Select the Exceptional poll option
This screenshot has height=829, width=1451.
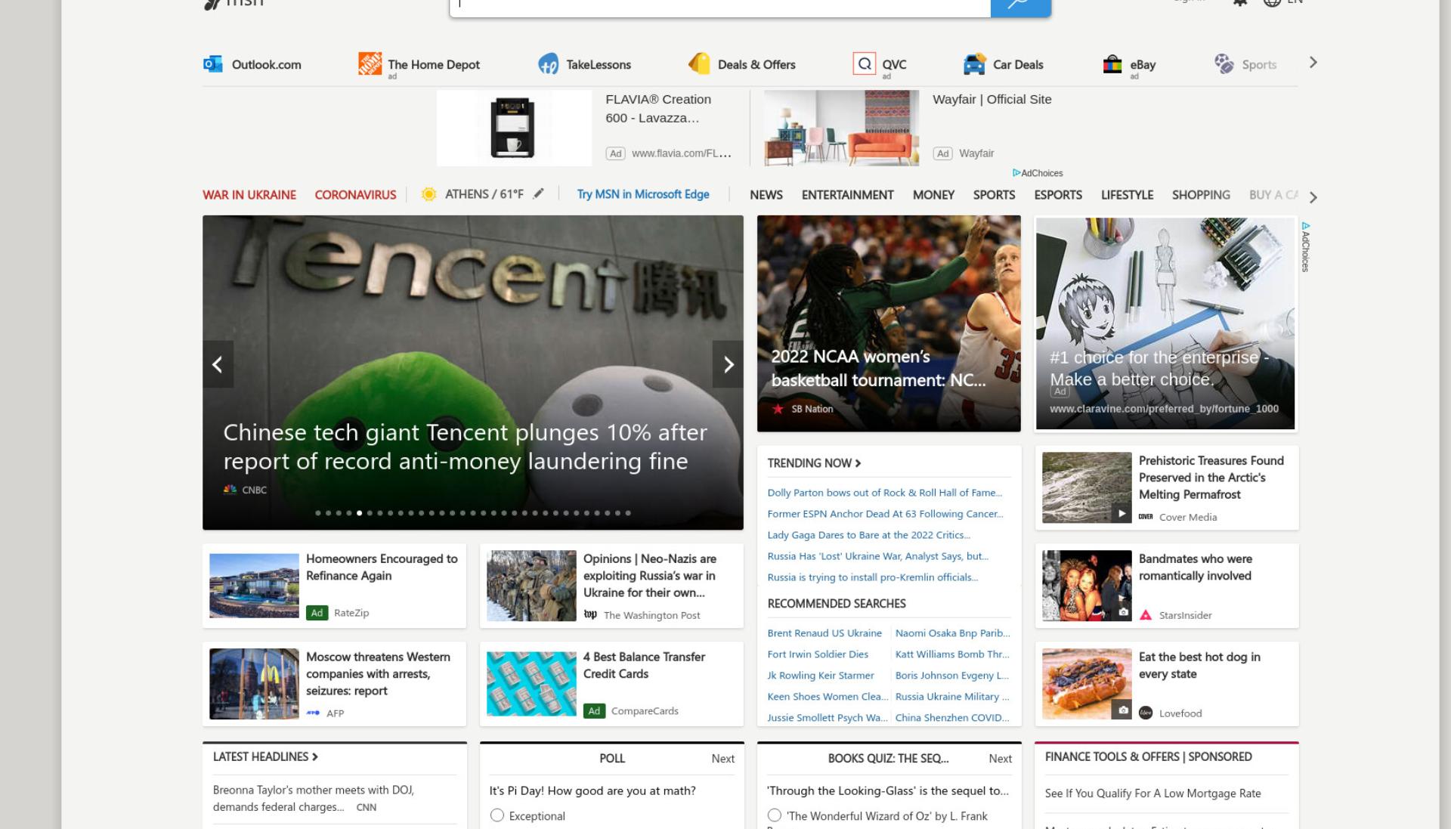pyautogui.click(x=497, y=815)
